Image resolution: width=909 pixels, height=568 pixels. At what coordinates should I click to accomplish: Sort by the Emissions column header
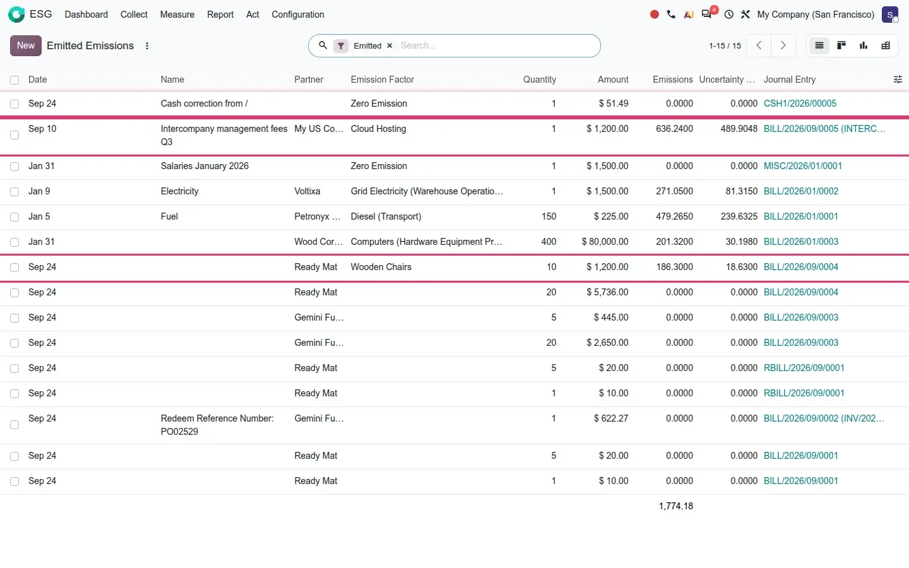coord(673,80)
